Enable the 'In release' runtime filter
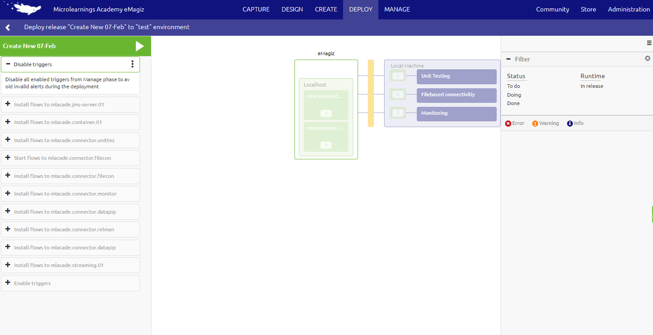 click(592, 86)
